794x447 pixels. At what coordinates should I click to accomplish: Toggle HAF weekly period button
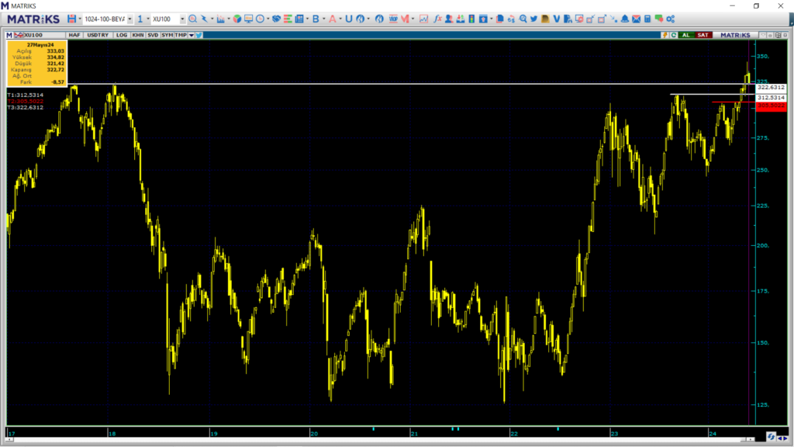pos(74,35)
